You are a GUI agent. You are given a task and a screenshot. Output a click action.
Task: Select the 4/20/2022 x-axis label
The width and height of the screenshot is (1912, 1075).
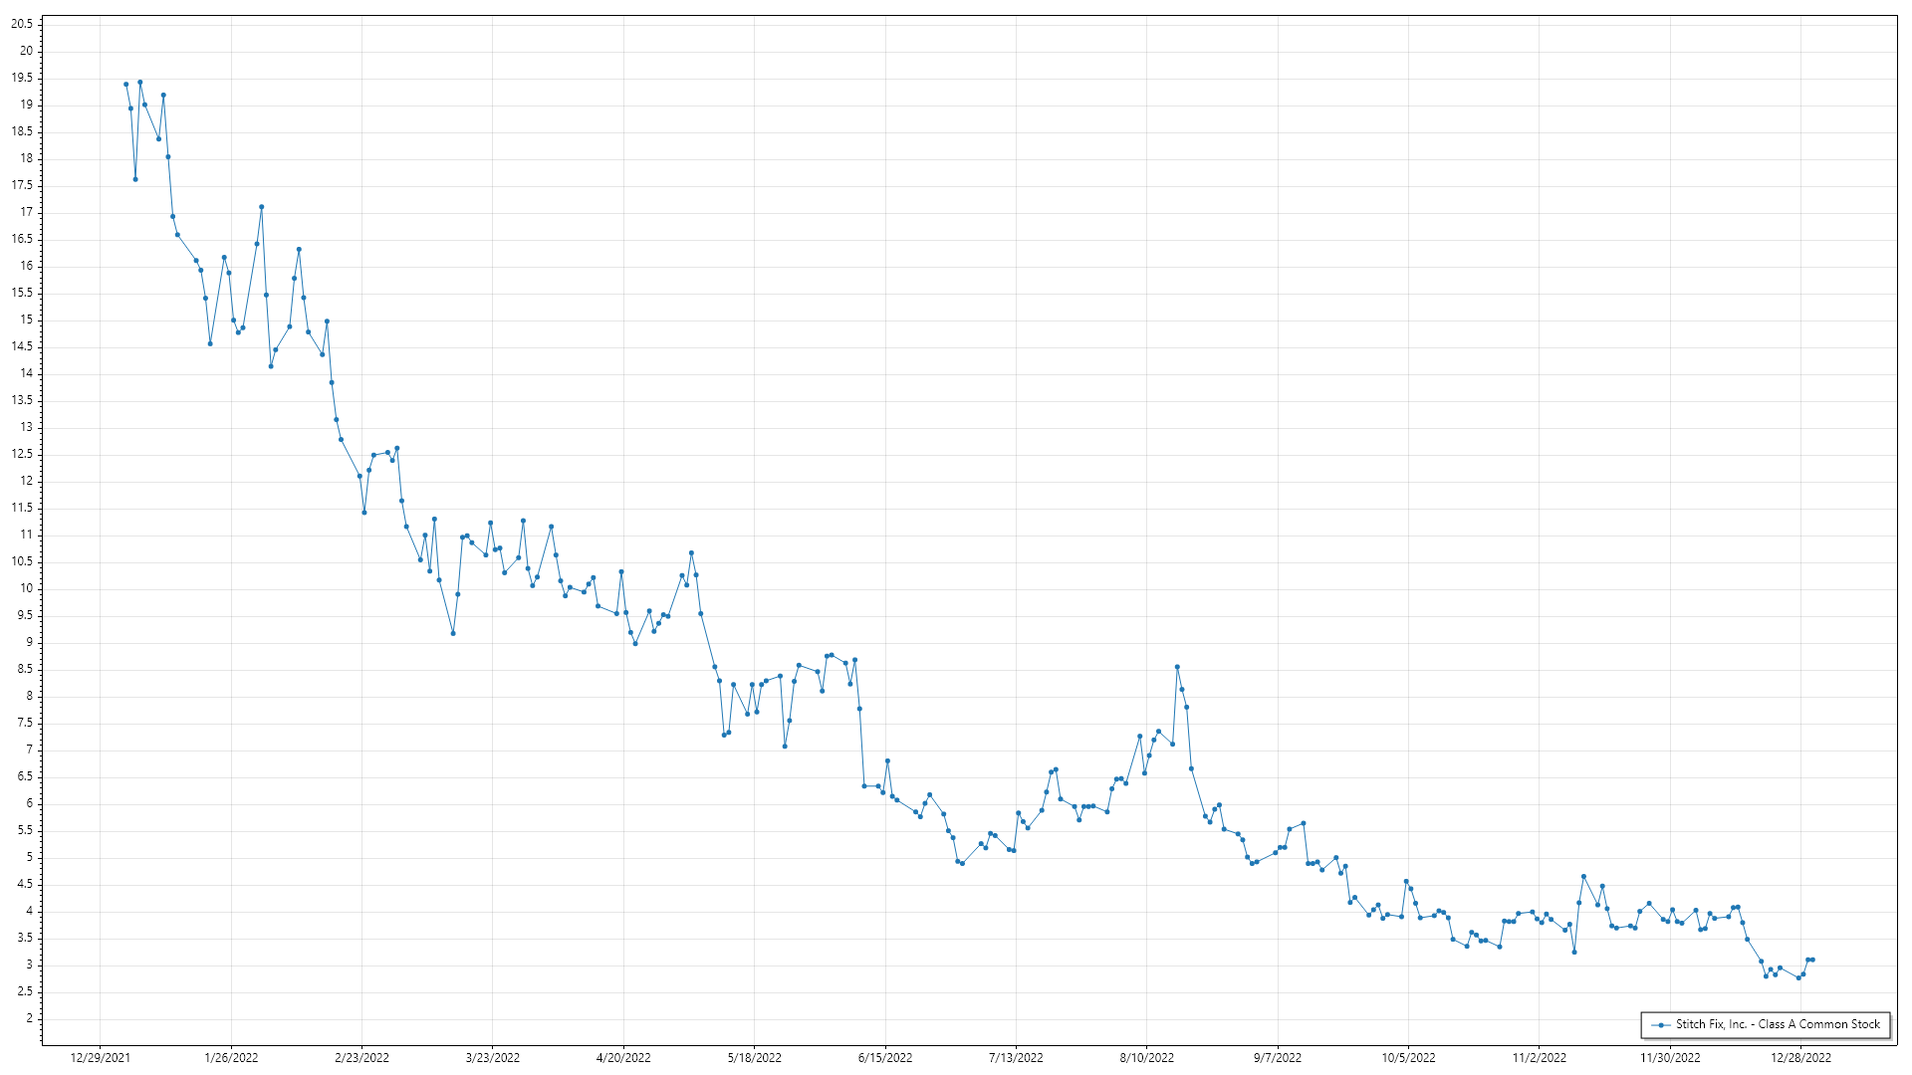(623, 1057)
